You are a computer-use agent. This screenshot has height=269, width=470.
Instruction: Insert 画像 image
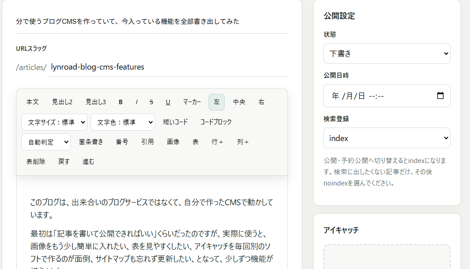point(173,142)
